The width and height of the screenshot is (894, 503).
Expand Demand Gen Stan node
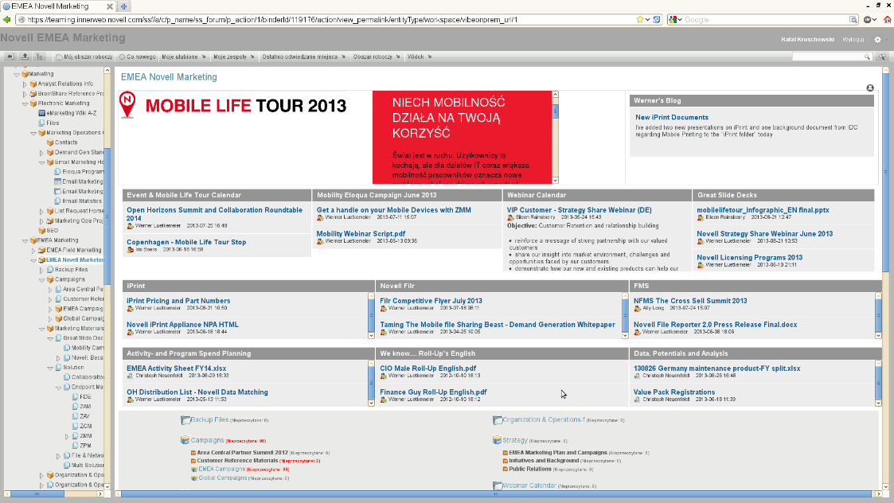click(x=41, y=153)
